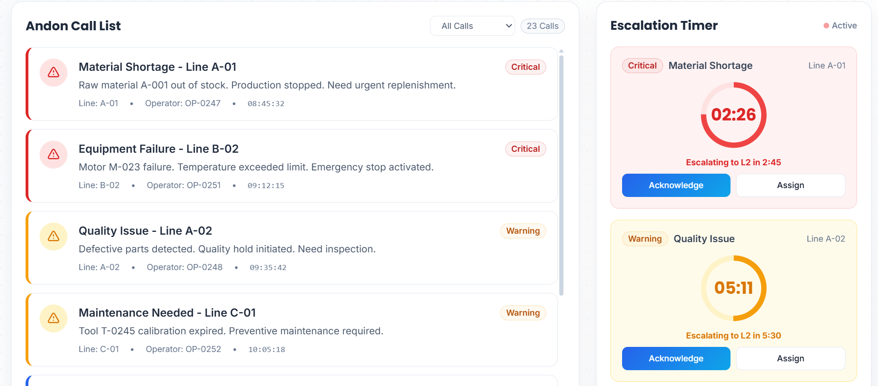This screenshot has height=386, width=878.
Task: Click Material Shortage alert triangle icon
Action: coord(54,73)
